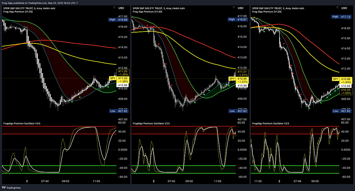Select the High 417.13 price label

point(341,17)
